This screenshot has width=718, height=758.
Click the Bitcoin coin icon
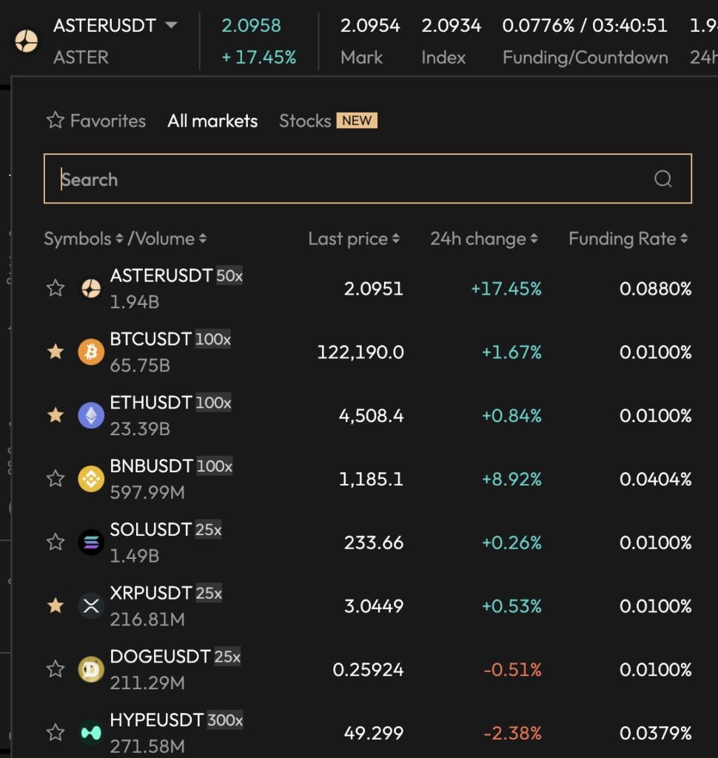91,352
